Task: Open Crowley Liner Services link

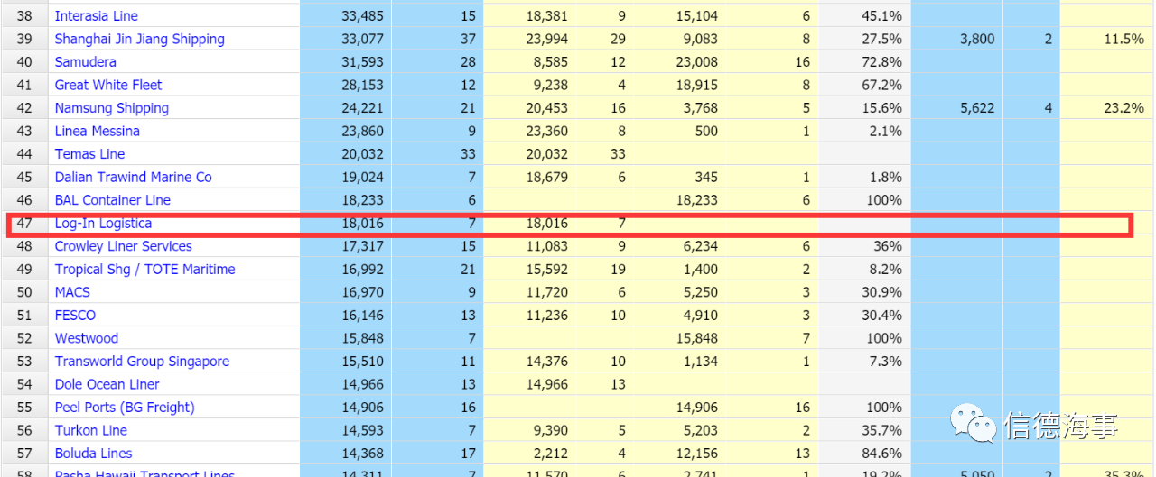Action: pos(124,246)
